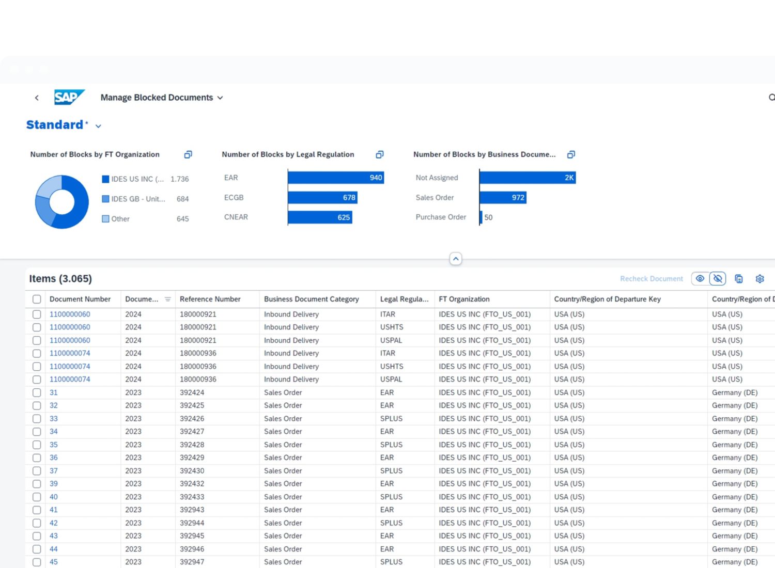Select the checkbox for document 31
This screenshot has width=775, height=568.
(x=37, y=392)
